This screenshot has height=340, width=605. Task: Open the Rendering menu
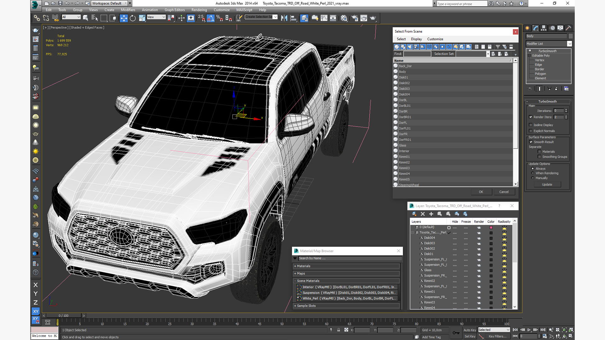click(199, 10)
